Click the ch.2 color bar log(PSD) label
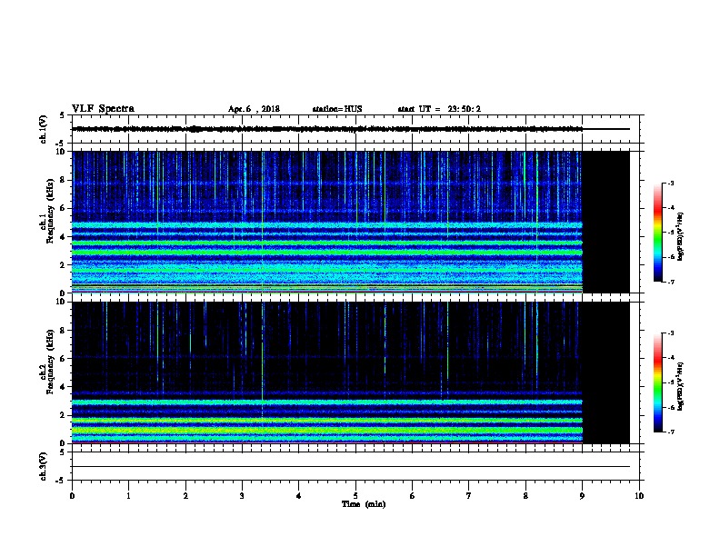 coord(681,386)
